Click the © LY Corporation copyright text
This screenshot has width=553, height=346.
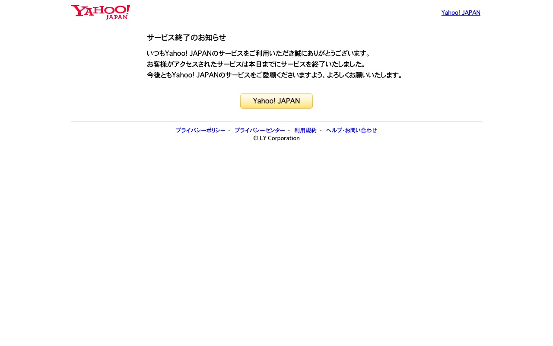click(x=276, y=138)
